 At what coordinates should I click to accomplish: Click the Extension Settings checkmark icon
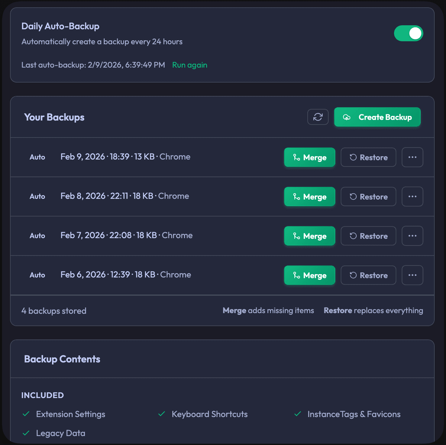tap(26, 414)
